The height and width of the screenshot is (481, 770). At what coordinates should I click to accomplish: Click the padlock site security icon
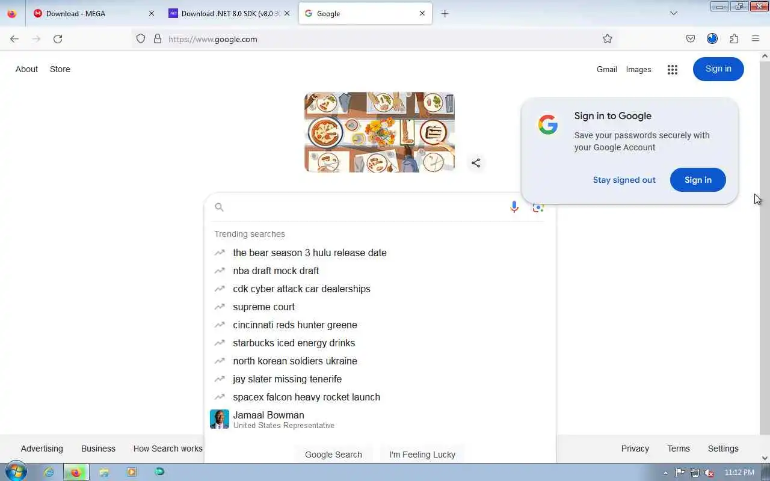point(158,38)
